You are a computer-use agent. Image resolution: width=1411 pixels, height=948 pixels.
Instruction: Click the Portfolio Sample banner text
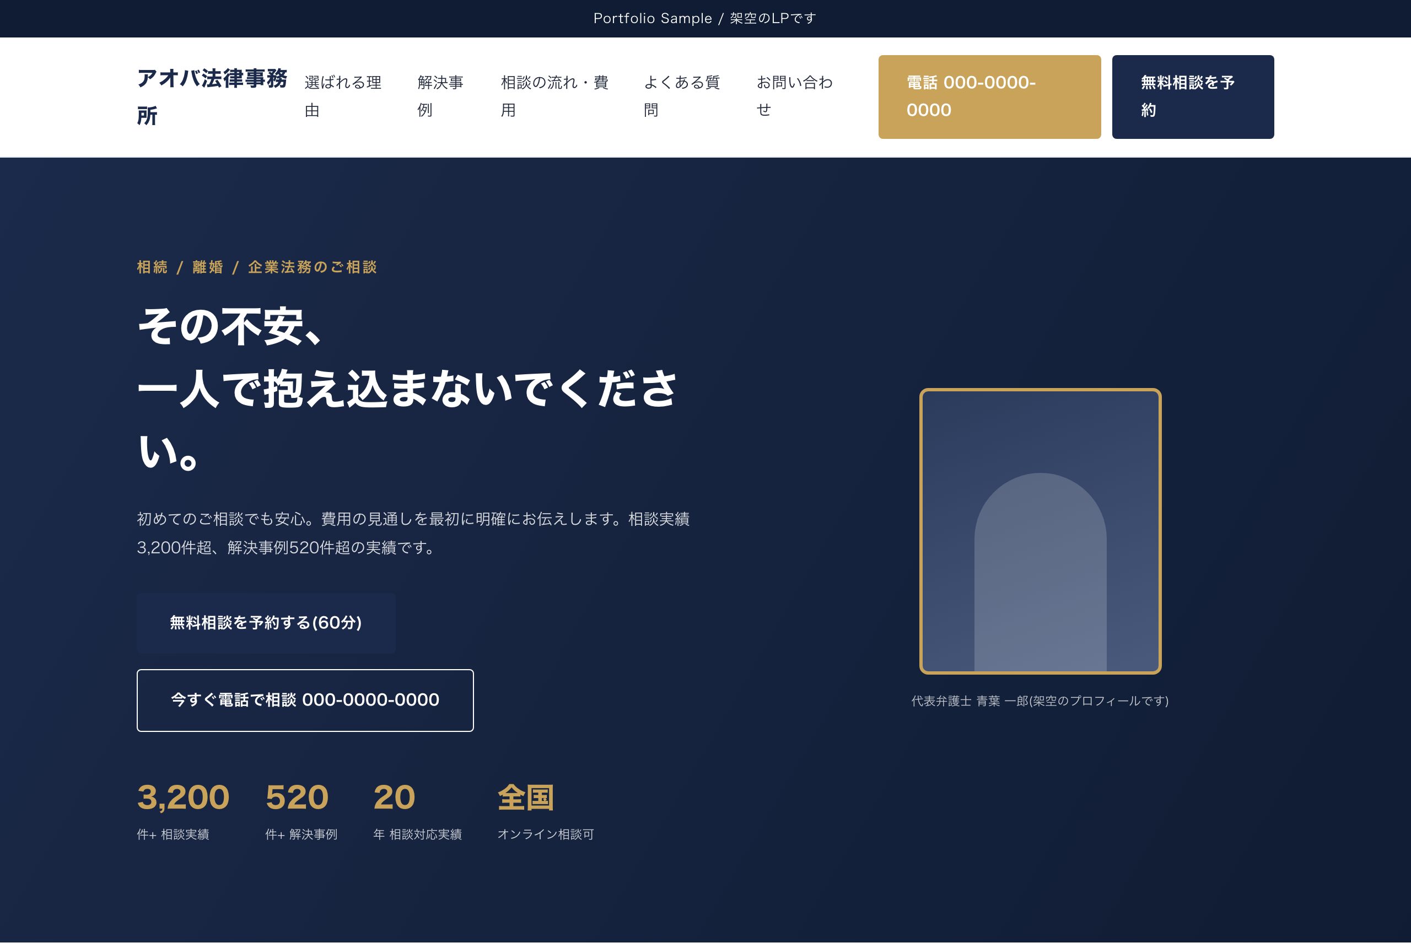[705, 18]
